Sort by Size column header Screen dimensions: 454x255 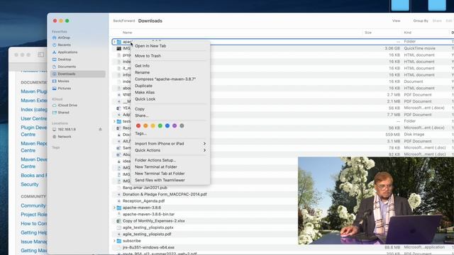click(368, 33)
